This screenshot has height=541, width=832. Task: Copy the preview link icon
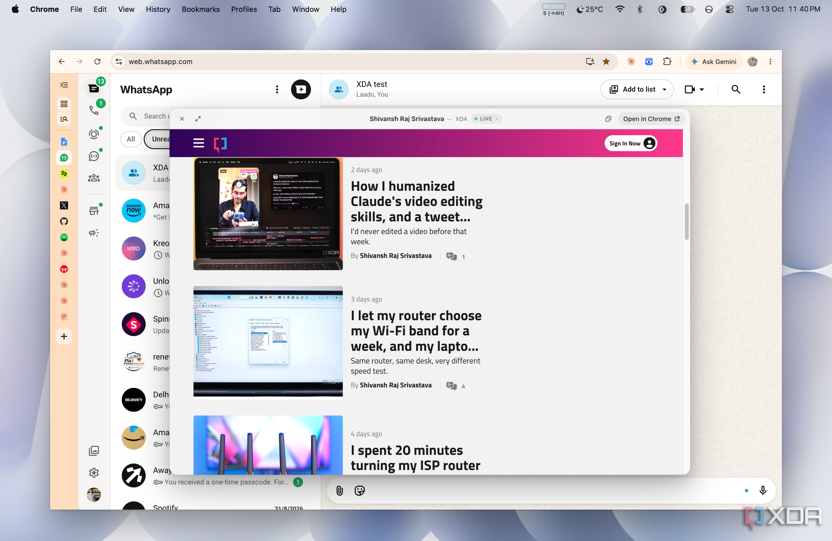[608, 119]
